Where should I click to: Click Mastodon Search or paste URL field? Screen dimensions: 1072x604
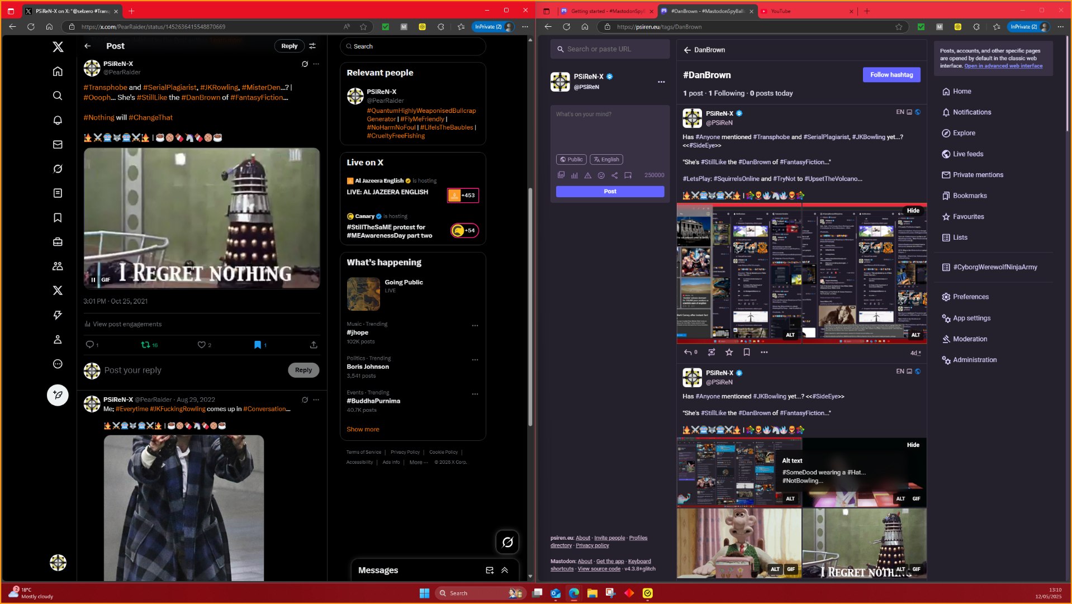(x=610, y=49)
